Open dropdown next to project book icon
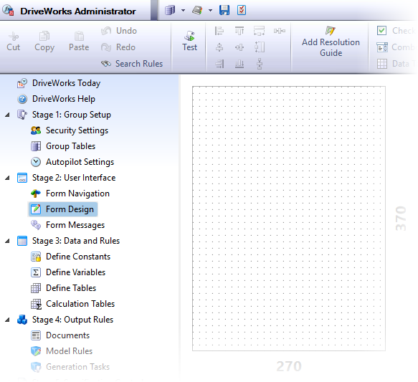The width and height of the screenshot is (418, 382). tap(210, 11)
